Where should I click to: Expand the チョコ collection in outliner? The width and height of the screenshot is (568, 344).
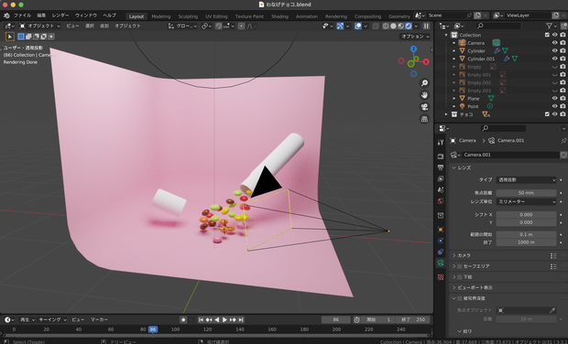[446, 114]
